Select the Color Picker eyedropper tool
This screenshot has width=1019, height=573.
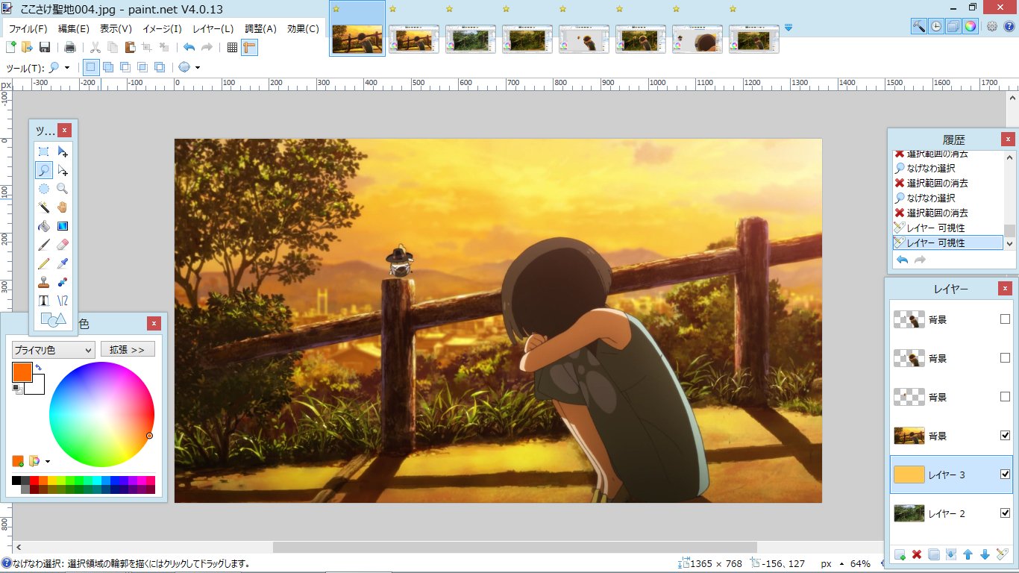(63, 263)
